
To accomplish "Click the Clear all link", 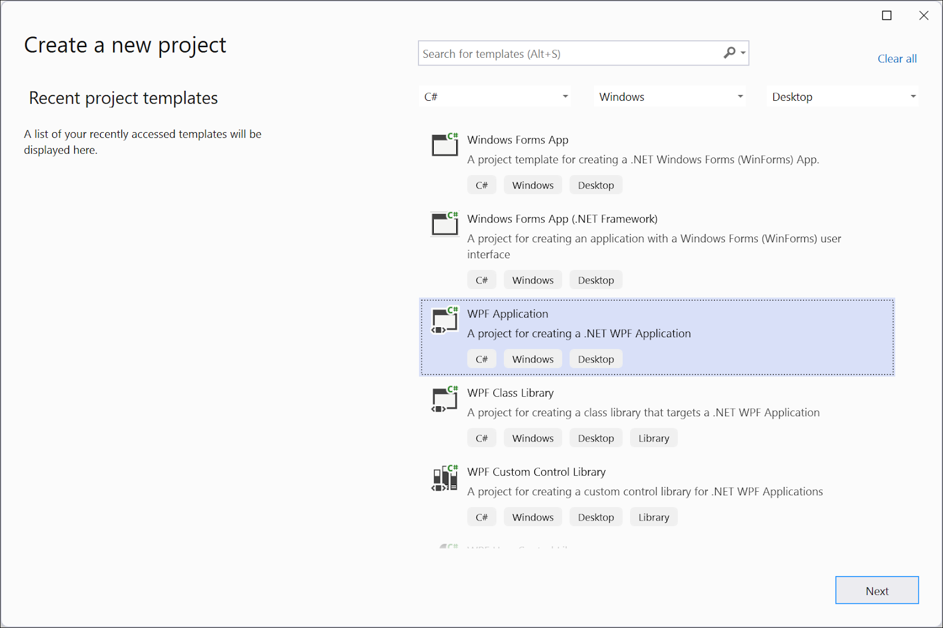I will coord(897,58).
